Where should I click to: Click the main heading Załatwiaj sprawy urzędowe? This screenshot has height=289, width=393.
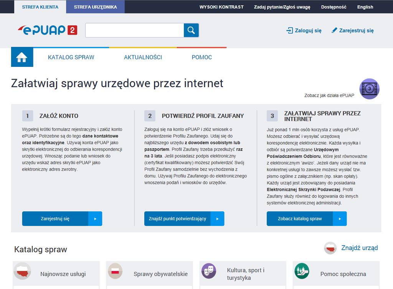117,83
